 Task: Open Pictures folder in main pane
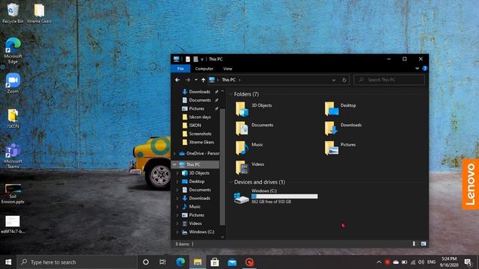341,148
